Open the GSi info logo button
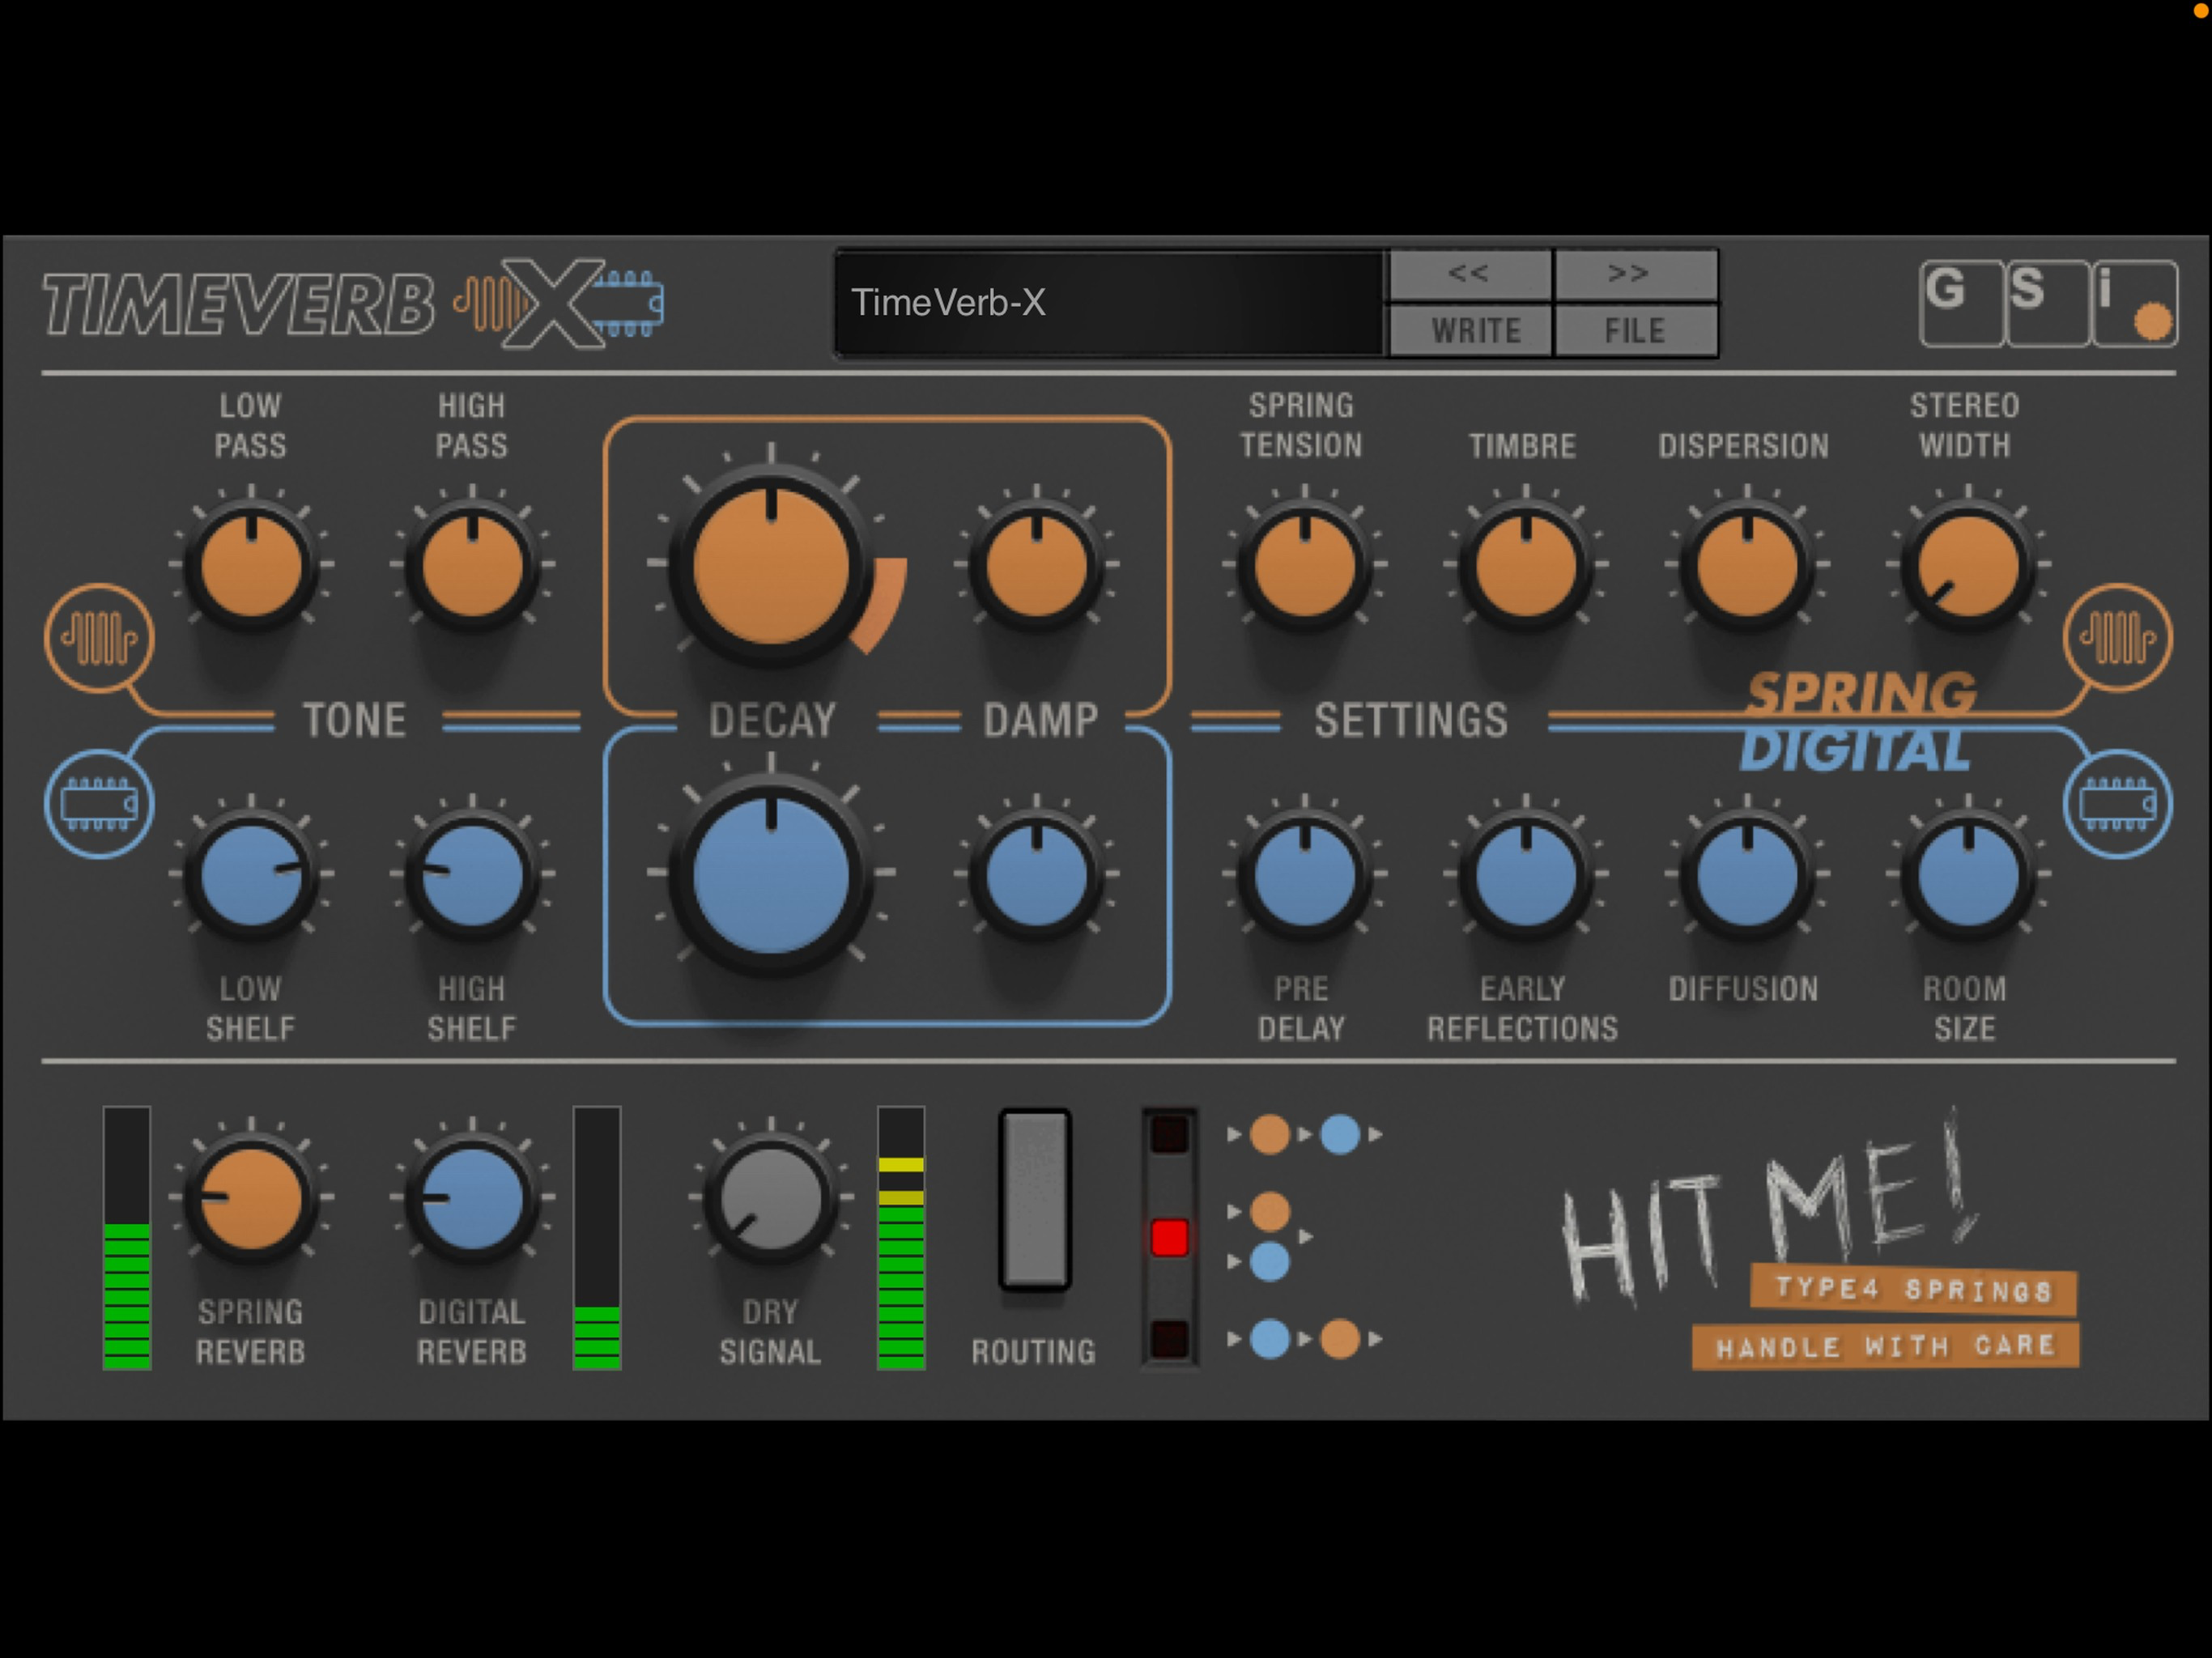Image resolution: width=2212 pixels, height=1658 pixels. pyautogui.click(x=2048, y=303)
